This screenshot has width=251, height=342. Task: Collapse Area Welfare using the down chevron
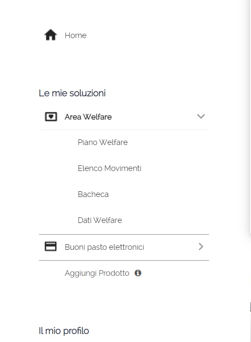click(x=201, y=116)
